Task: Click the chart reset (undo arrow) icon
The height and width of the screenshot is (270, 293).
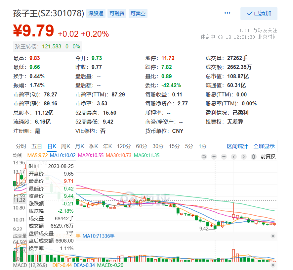Action: coord(204,157)
